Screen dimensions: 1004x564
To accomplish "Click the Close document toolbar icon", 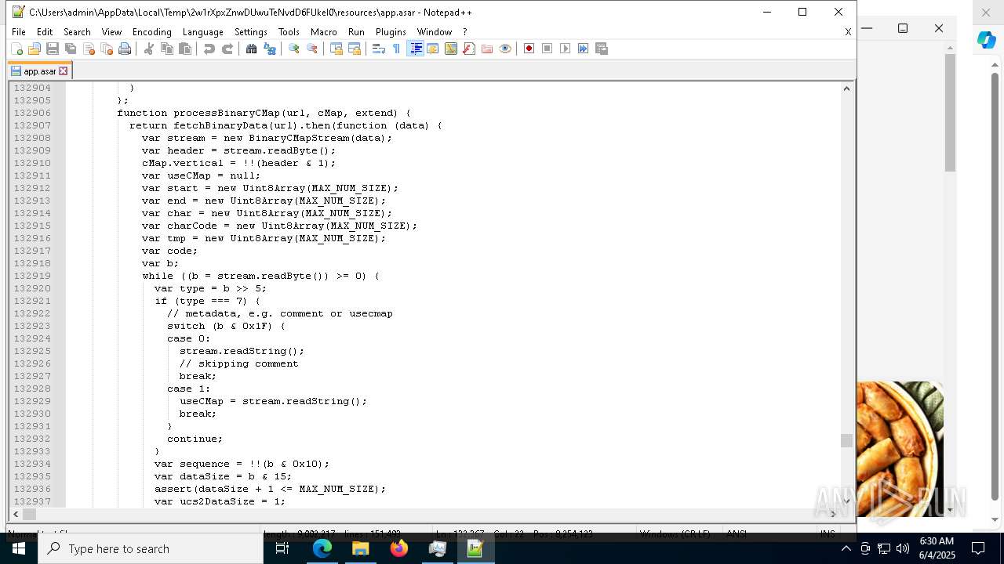I will tap(89, 49).
